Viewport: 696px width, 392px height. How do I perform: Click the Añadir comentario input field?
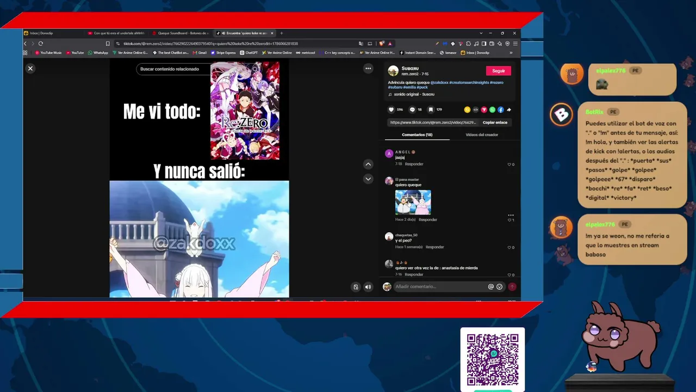point(440,287)
